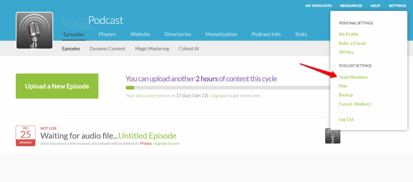Click the podcast microphone cover image
This screenshot has width=413, height=182.
(x=34, y=30)
